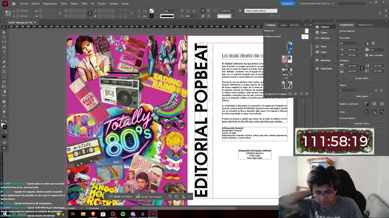The width and height of the screenshot is (389, 218).
Task: Click the reference point locator grid
Action: 8,13
